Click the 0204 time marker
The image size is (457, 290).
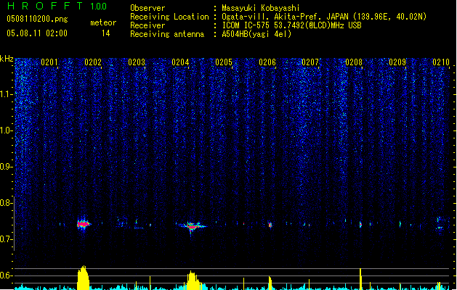(180, 62)
